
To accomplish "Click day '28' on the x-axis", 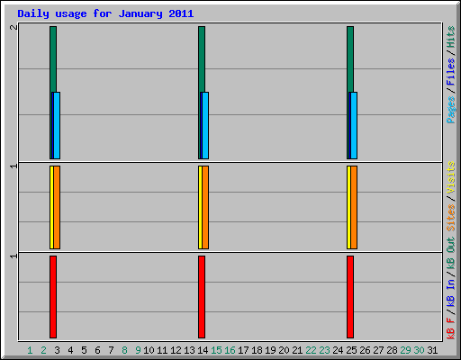I will coord(392,350).
